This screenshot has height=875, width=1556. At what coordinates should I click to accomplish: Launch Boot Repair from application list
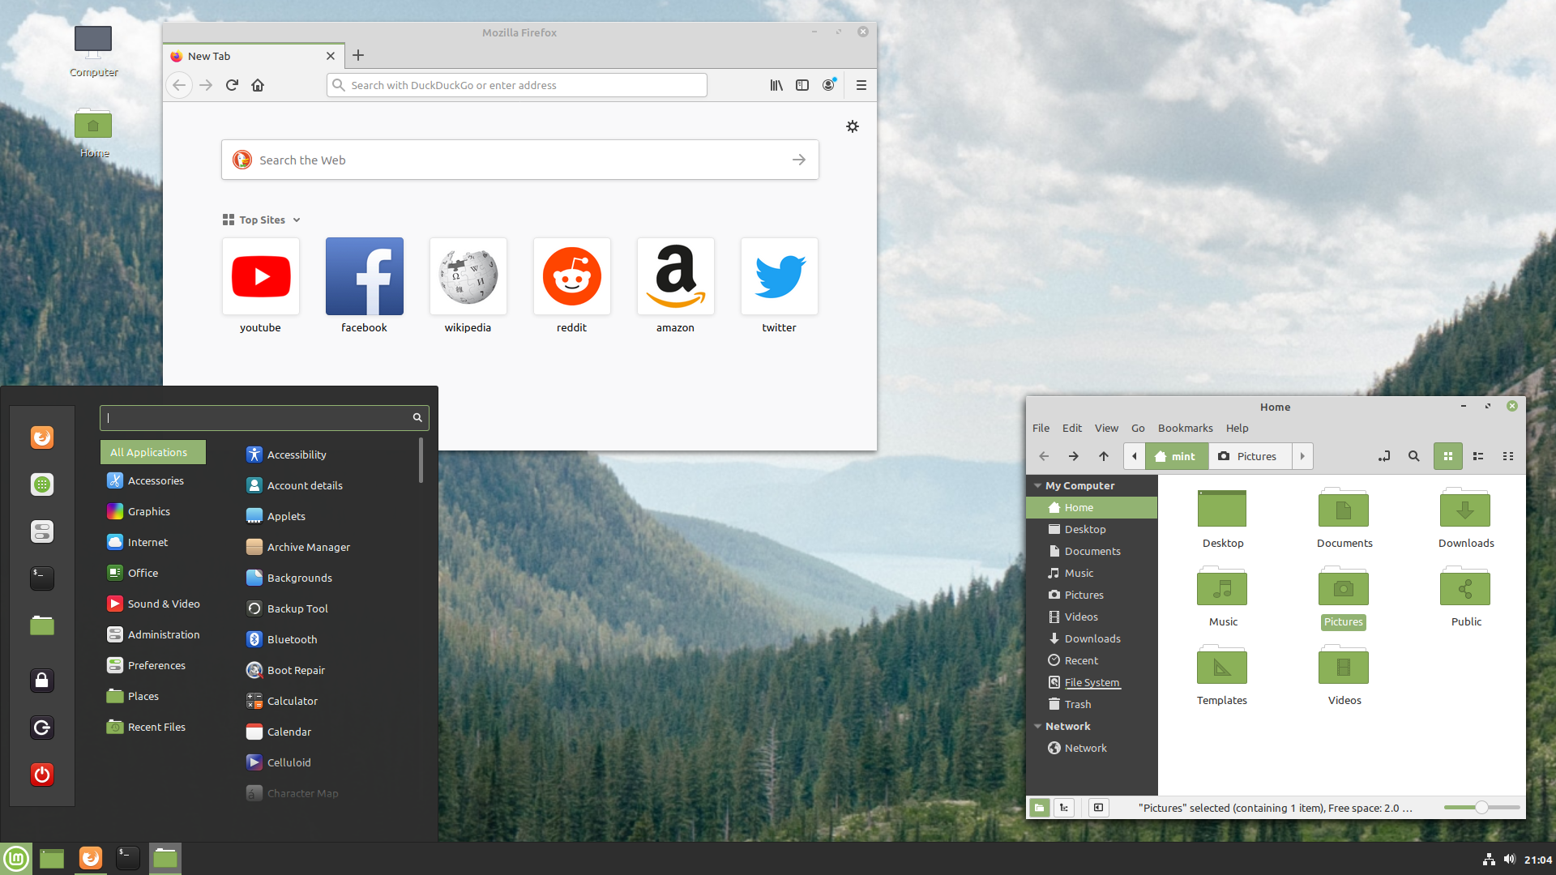tap(295, 670)
